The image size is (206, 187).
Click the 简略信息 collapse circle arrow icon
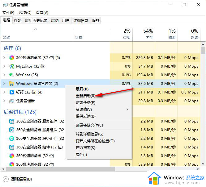pyautogui.click(x=6, y=179)
